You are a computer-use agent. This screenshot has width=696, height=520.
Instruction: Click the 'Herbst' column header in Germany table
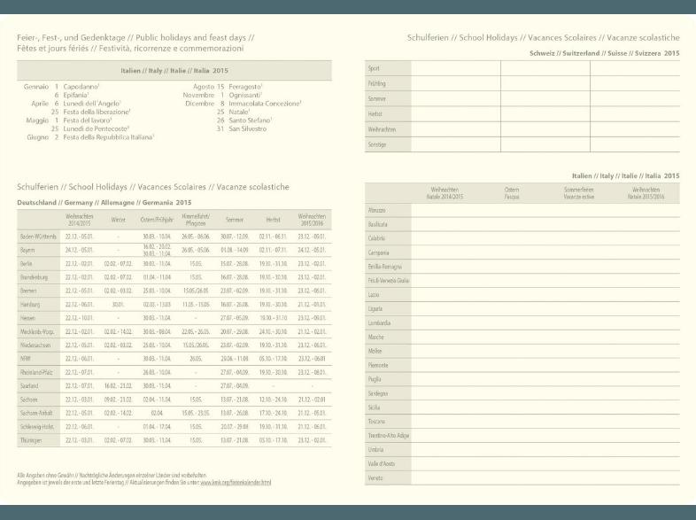point(273,220)
